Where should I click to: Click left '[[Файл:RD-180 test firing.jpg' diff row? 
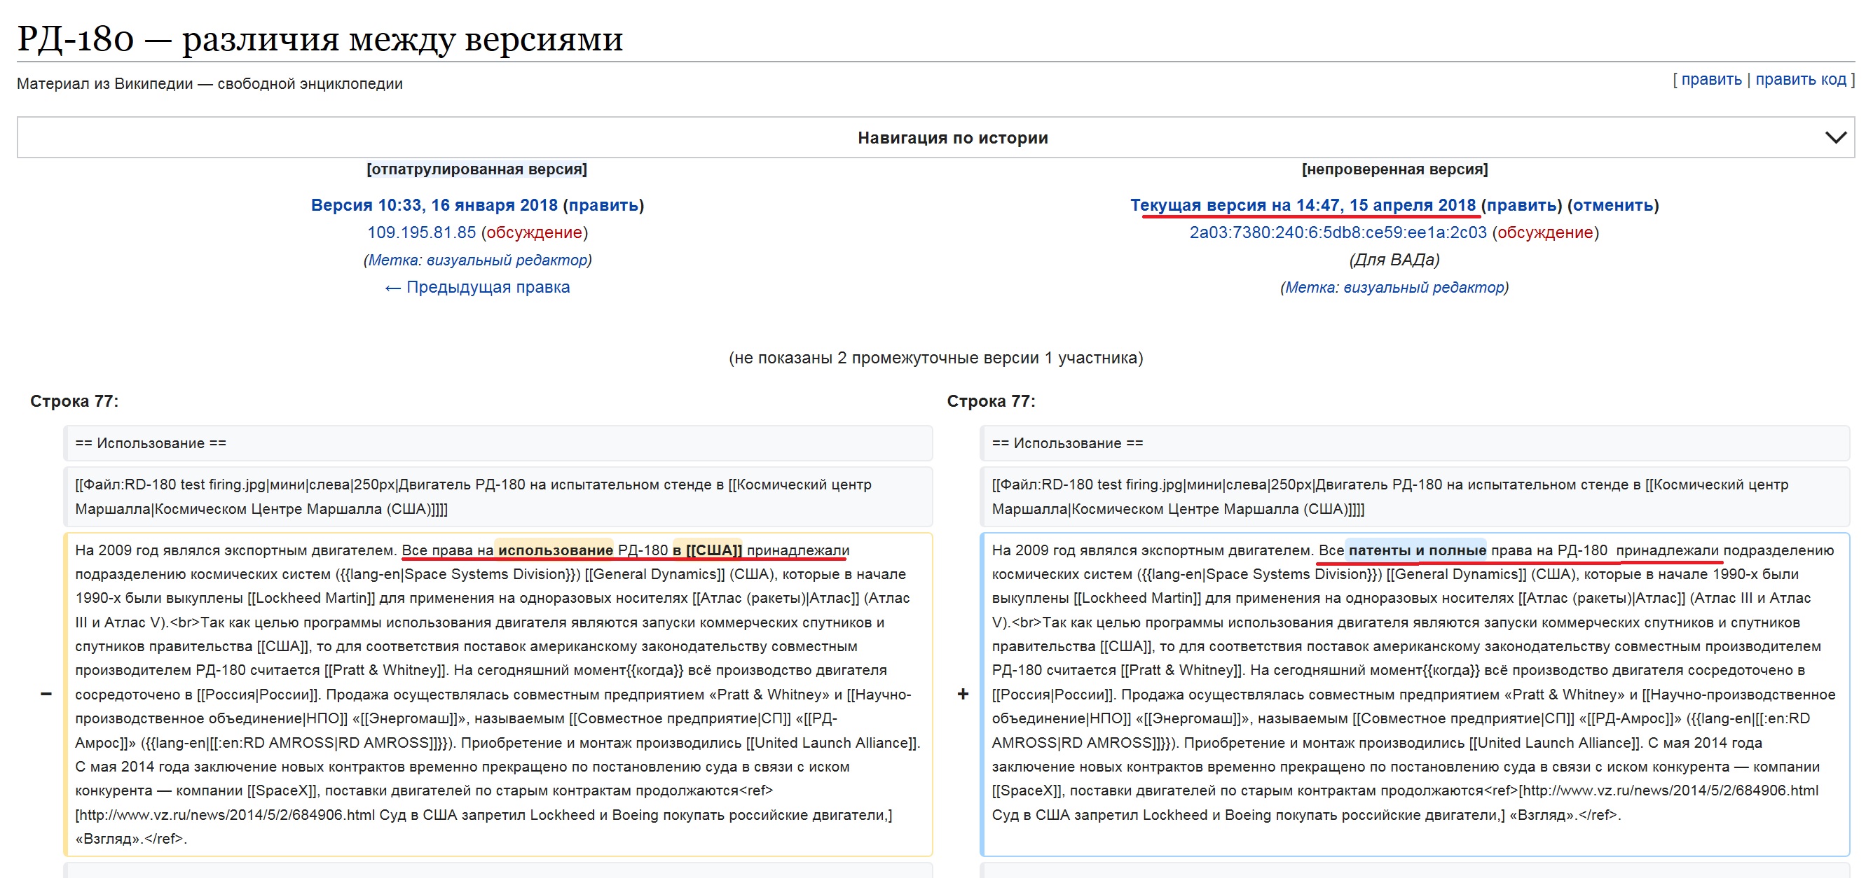[x=498, y=496]
